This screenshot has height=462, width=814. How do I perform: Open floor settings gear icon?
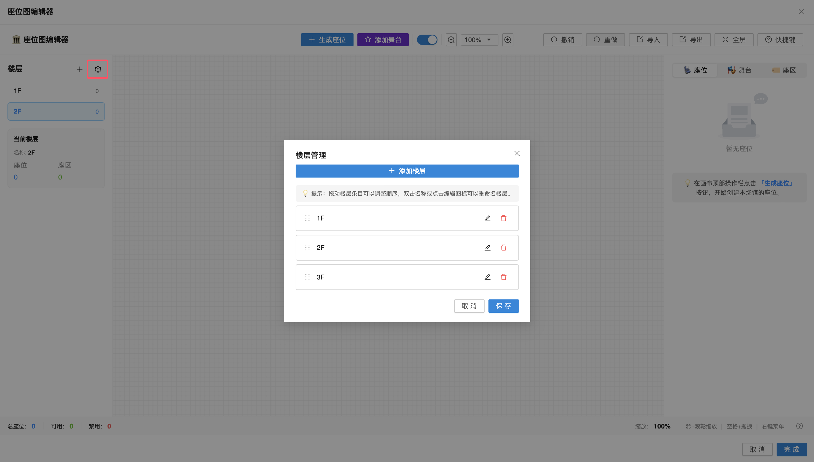98,69
